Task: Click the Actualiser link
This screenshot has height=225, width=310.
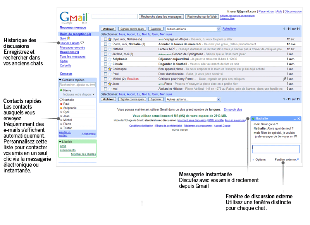Action: point(229,29)
